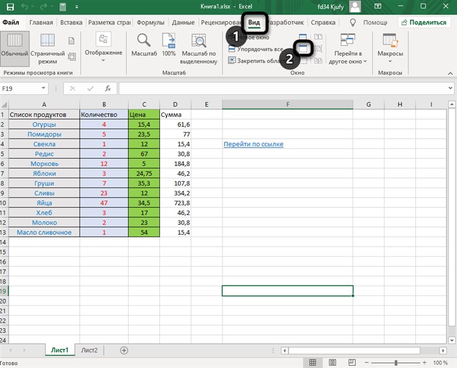Image resolution: width=457 pixels, height=368 pixels.
Task: Click the status bar Page Layout icon
Action: pos(332,363)
